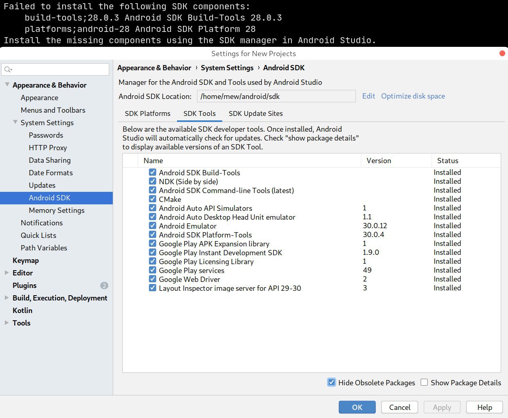The image size is (508, 418).
Task: Collapse the Appearance & Behavior tree section
Action: point(7,85)
